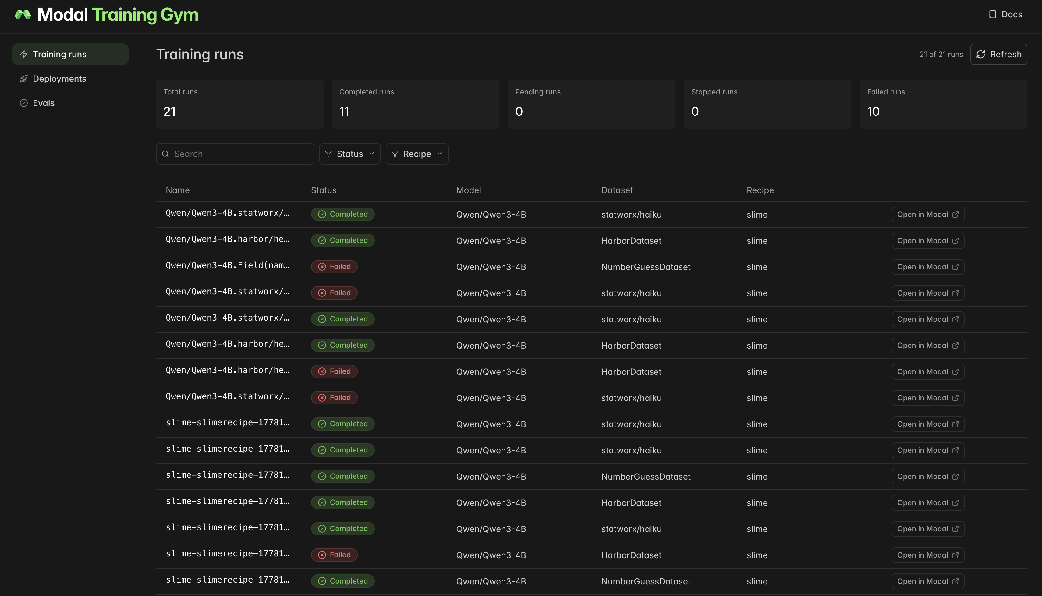1042x596 pixels.
Task: Open first statworx/haiku run in Modal
Action: point(928,215)
